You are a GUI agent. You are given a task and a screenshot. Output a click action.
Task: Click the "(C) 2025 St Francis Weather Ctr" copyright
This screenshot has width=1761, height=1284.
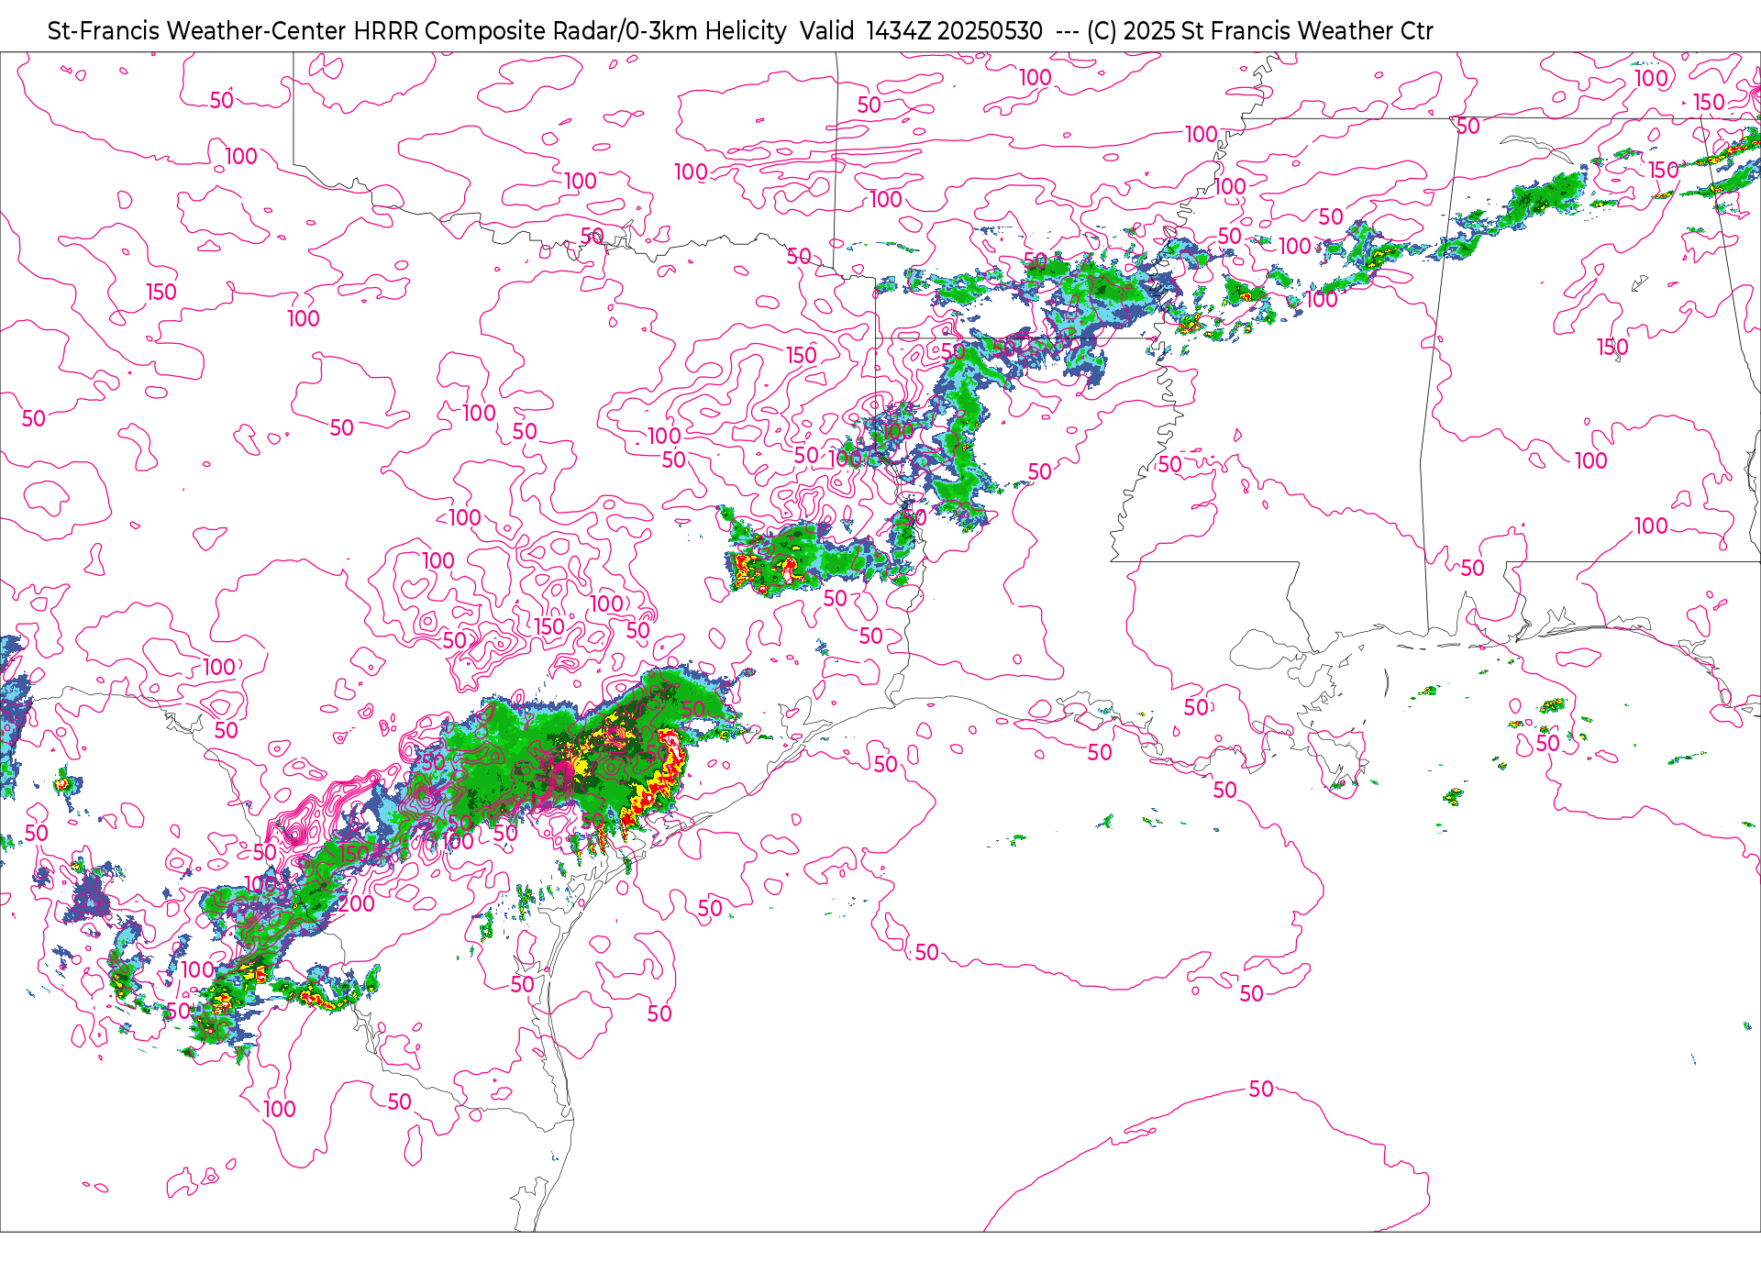[1259, 31]
